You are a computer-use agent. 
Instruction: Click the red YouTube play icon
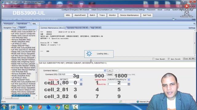pyautogui.click(x=187, y=6)
